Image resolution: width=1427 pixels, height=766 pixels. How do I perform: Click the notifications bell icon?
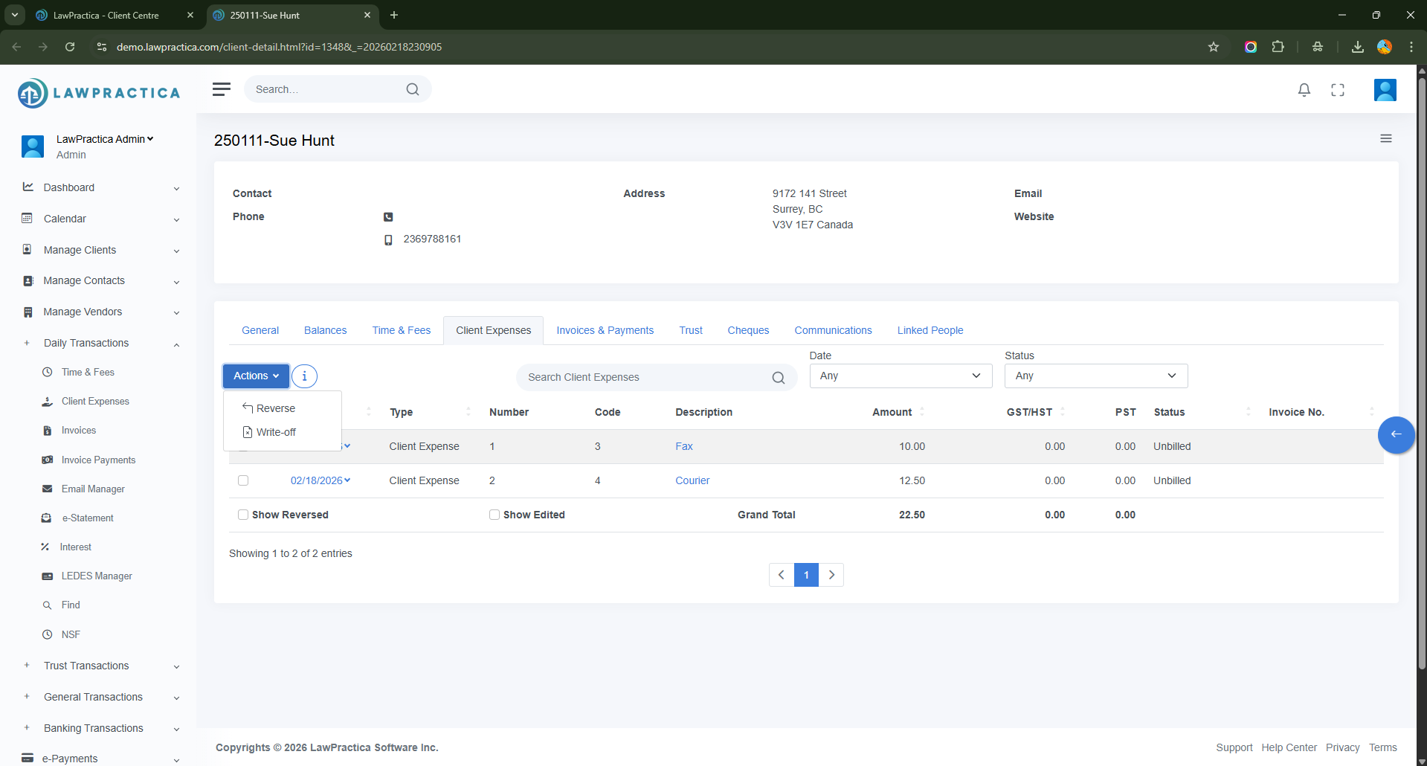point(1304,90)
